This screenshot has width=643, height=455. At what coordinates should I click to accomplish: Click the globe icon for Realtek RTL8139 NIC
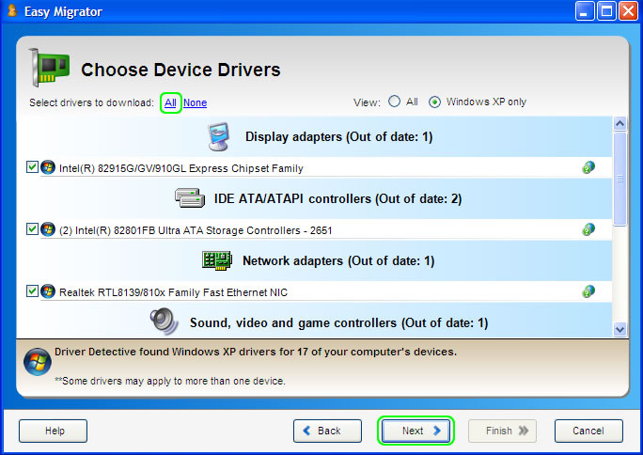588,291
